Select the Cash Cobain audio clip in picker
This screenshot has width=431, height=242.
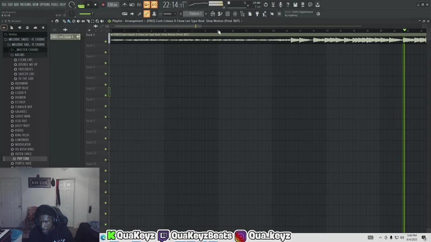65,37
